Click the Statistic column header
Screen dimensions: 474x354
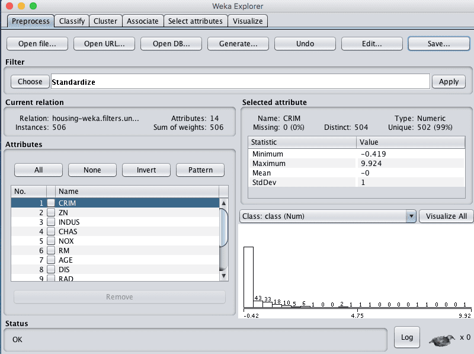302,142
